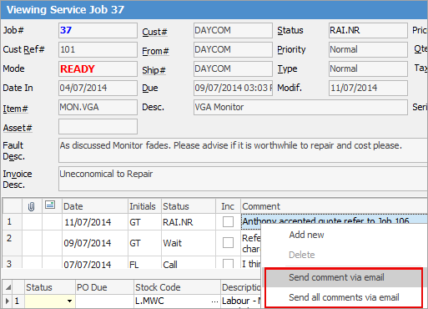Screen dimensions: 428x309
Task: Click the comments grid Status column header
Action: 189,206
